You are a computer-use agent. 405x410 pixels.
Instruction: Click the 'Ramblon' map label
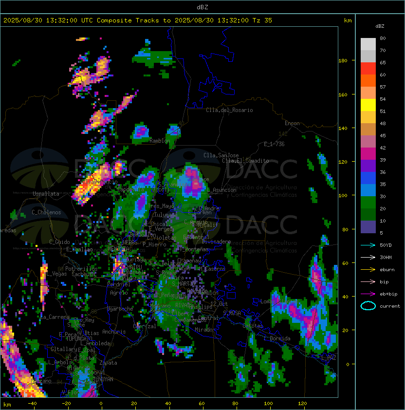(x=160, y=141)
